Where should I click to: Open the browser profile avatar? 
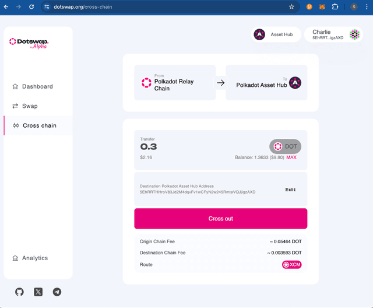pos(354,7)
